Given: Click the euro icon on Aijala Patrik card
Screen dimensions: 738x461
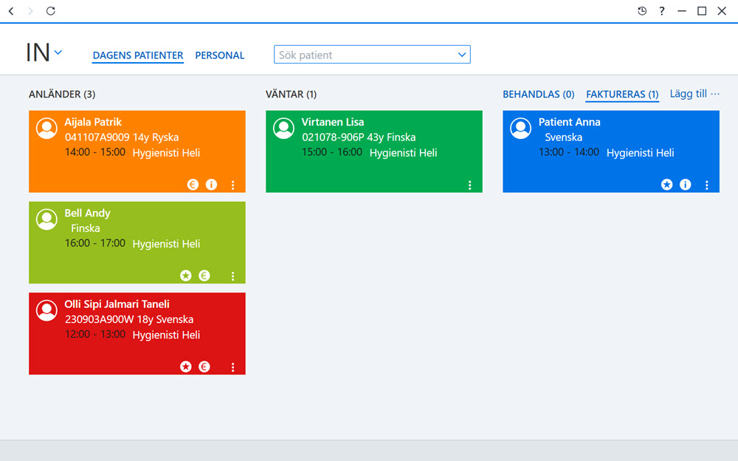Looking at the screenshot, I should point(193,184).
